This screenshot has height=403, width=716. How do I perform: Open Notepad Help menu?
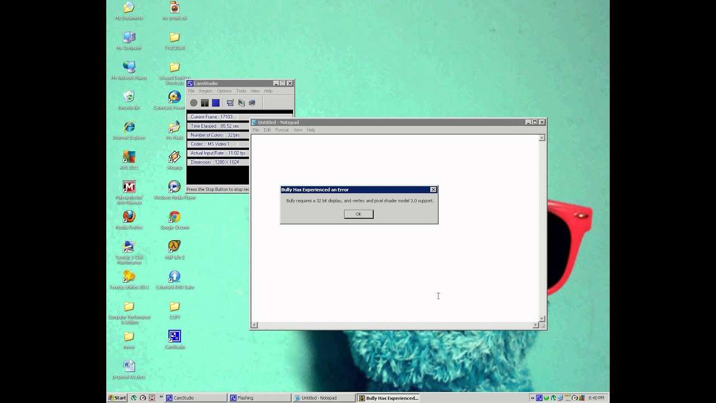311,130
